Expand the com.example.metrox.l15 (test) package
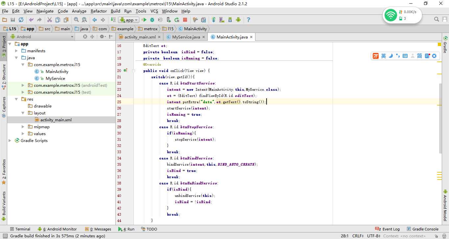The width and height of the screenshot is (449, 239). coord(23,92)
